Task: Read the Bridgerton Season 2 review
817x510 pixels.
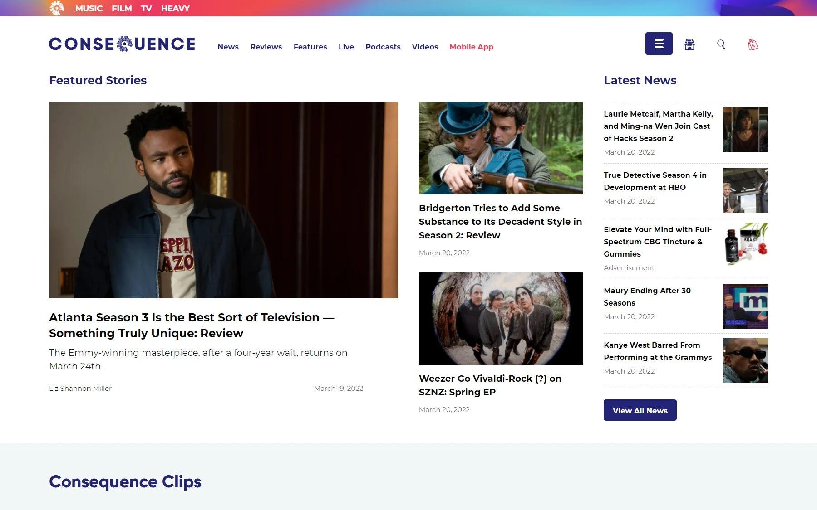Action: 500,222
